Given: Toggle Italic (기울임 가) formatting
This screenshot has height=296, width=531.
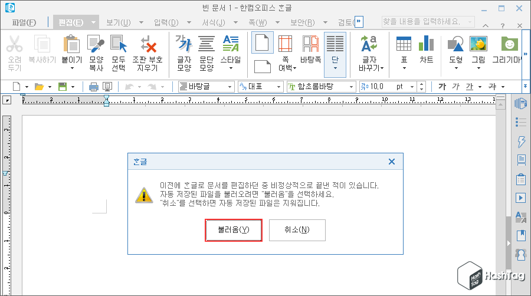Looking at the screenshot, I should click(x=456, y=87).
